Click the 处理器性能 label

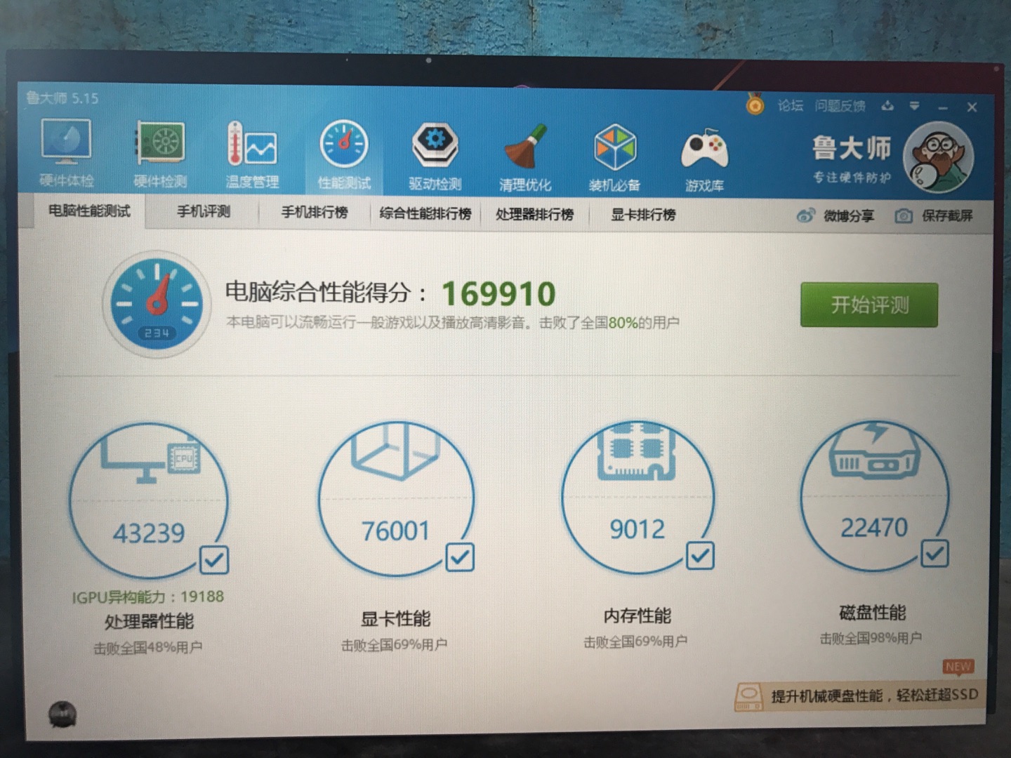(x=149, y=621)
